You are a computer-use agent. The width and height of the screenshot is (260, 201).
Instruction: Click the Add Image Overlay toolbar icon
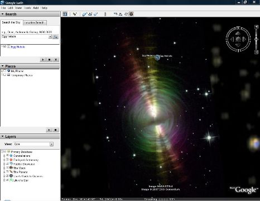pos(96,14)
